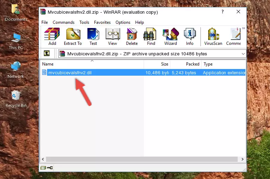Expand hidden toolbar items chevron
The width and height of the screenshot is (270, 179).
pyautogui.click(x=243, y=28)
